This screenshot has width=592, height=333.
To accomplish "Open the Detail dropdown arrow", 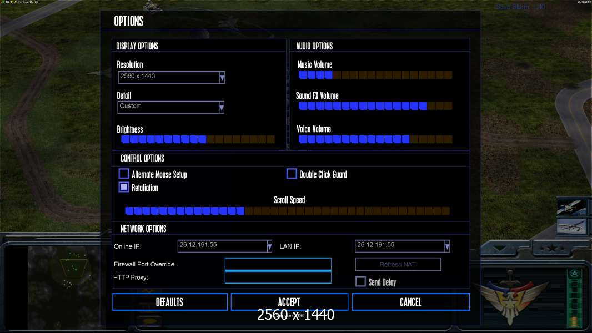I will (222, 108).
